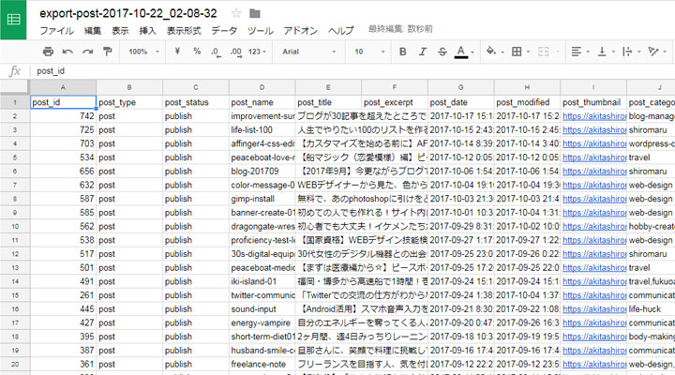The width and height of the screenshot is (675, 375).
Task: Click the document title export-post-2017-10-22_02-08-32
Action: (x=128, y=13)
